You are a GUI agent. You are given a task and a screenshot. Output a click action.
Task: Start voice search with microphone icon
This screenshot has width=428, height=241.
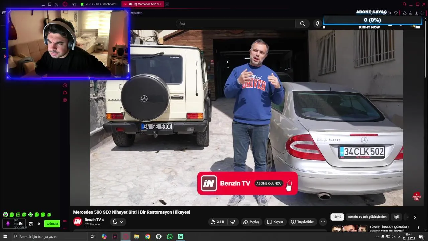(317, 23)
